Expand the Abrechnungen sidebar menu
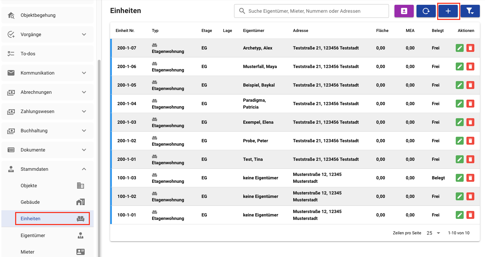Image resolution: width=485 pixels, height=257 pixels. [48, 92]
